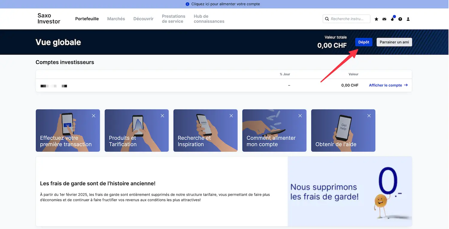Click the top banner to fund account
This screenshot has height=229, width=449.
(224, 4)
